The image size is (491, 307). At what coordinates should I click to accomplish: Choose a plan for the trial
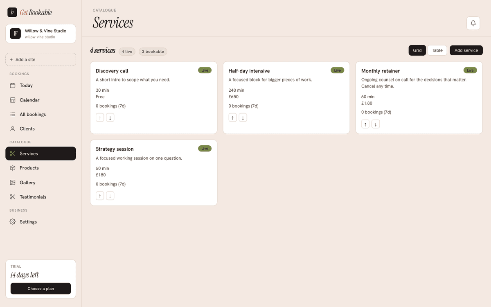point(41,289)
